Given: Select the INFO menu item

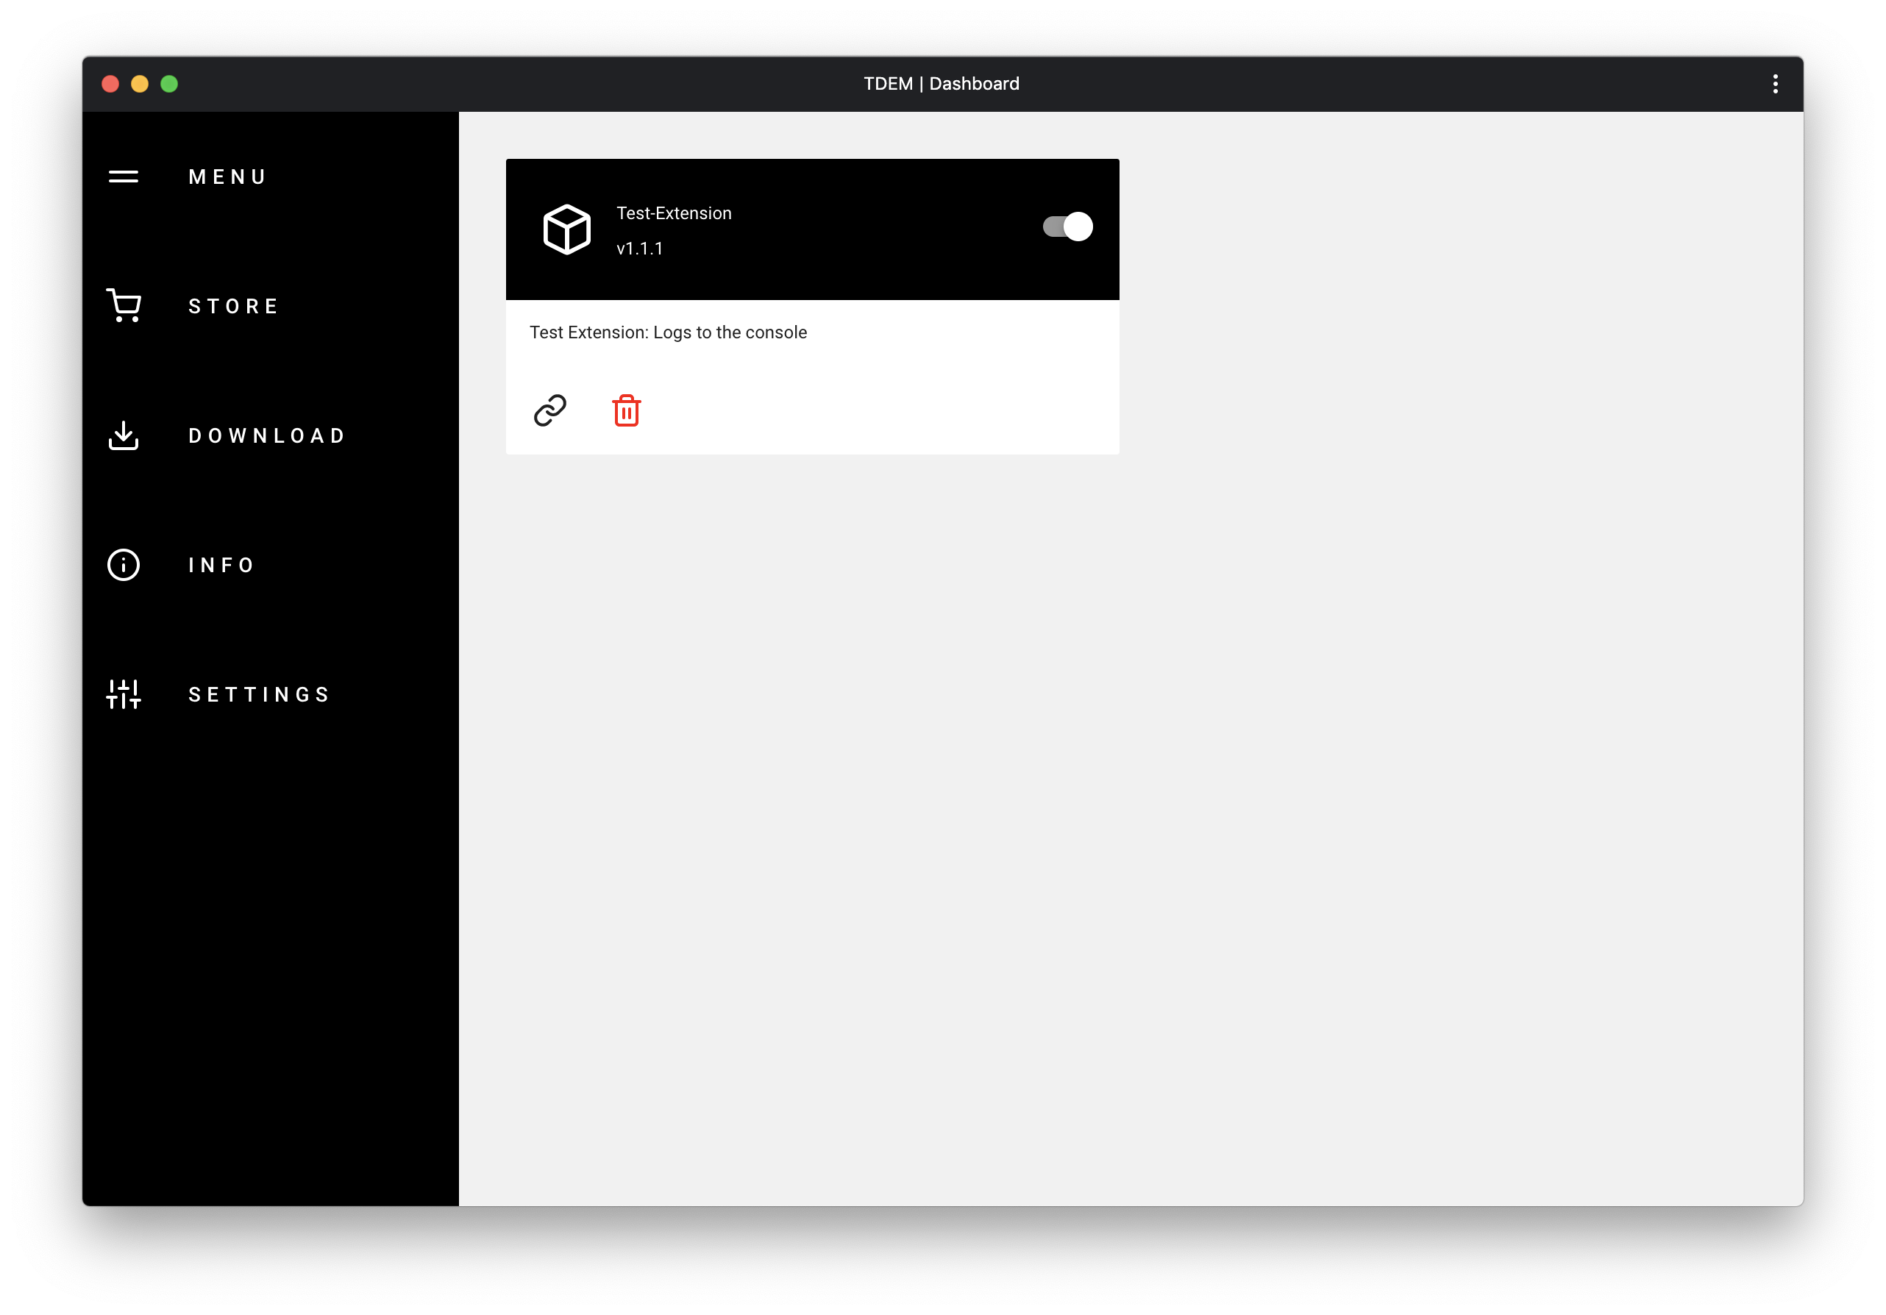Looking at the screenshot, I should 222,565.
